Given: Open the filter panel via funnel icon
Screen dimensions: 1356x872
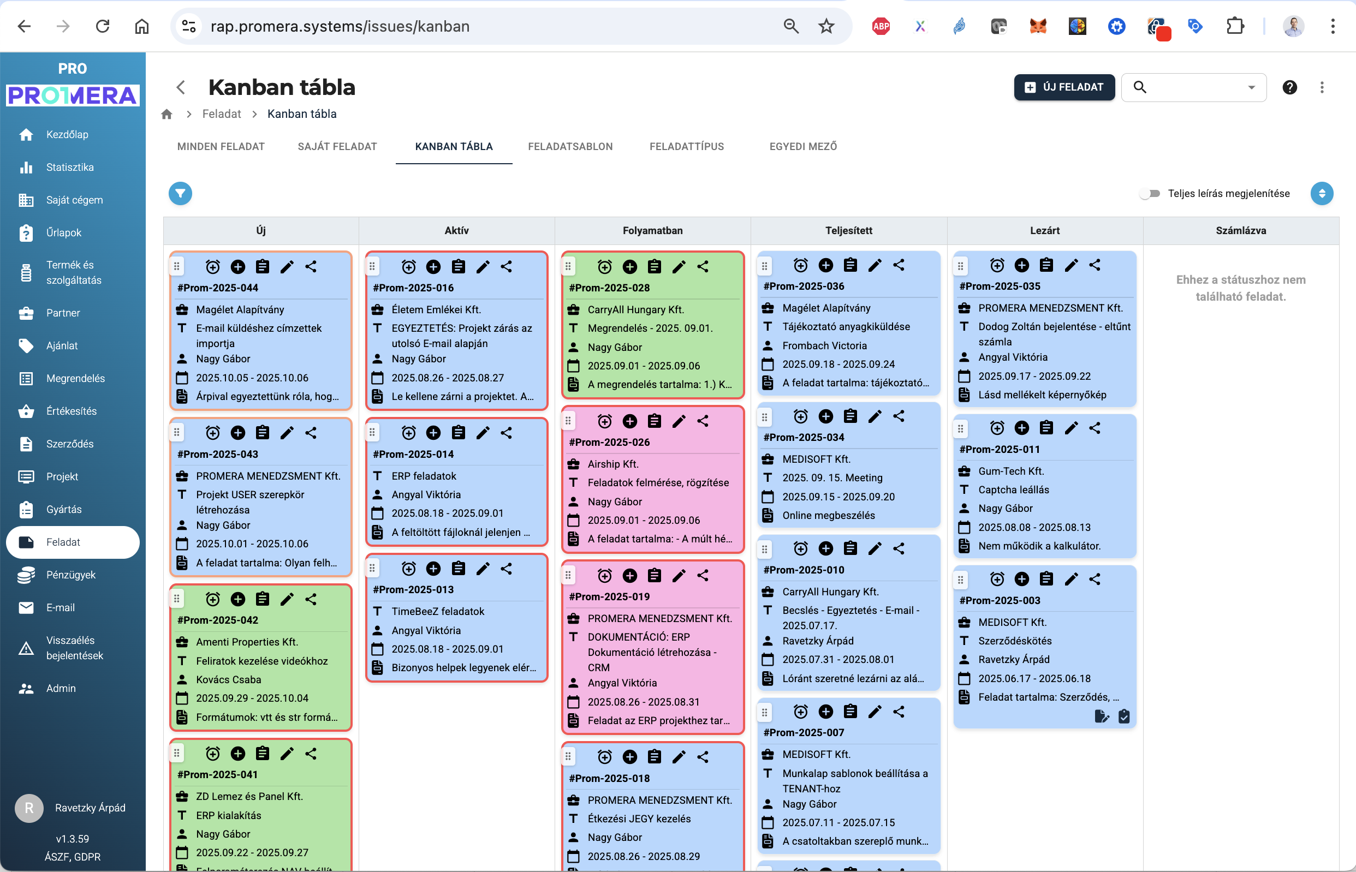Looking at the screenshot, I should 180,193.
